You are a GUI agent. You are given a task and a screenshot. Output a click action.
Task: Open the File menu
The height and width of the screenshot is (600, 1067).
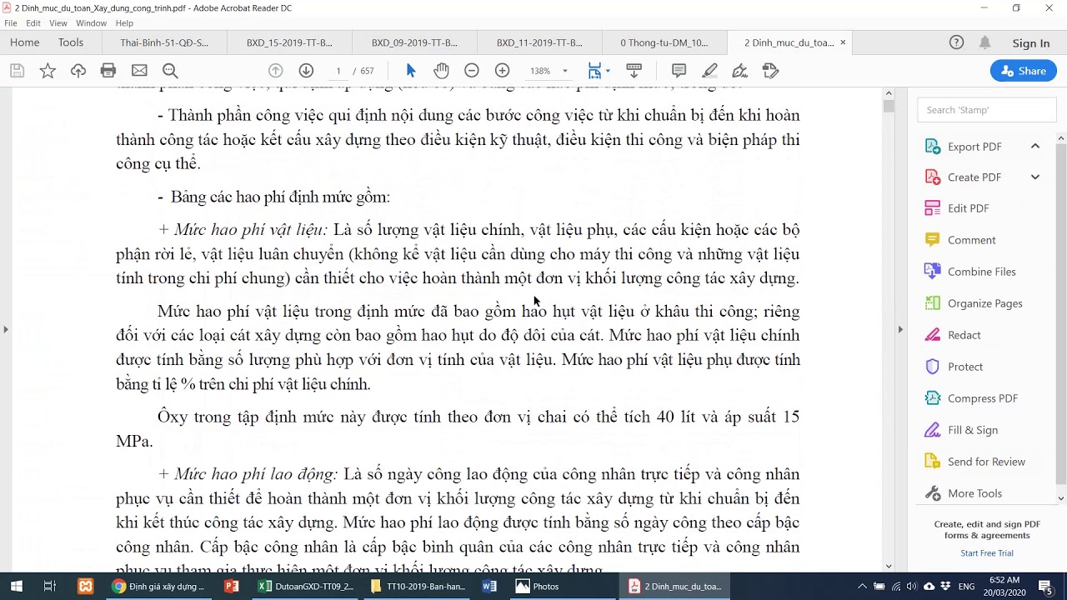11,23
